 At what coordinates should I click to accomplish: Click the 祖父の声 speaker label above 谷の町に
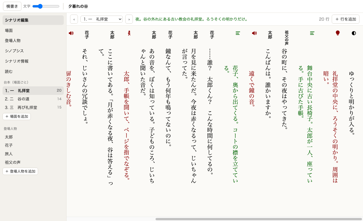[286, 38]
